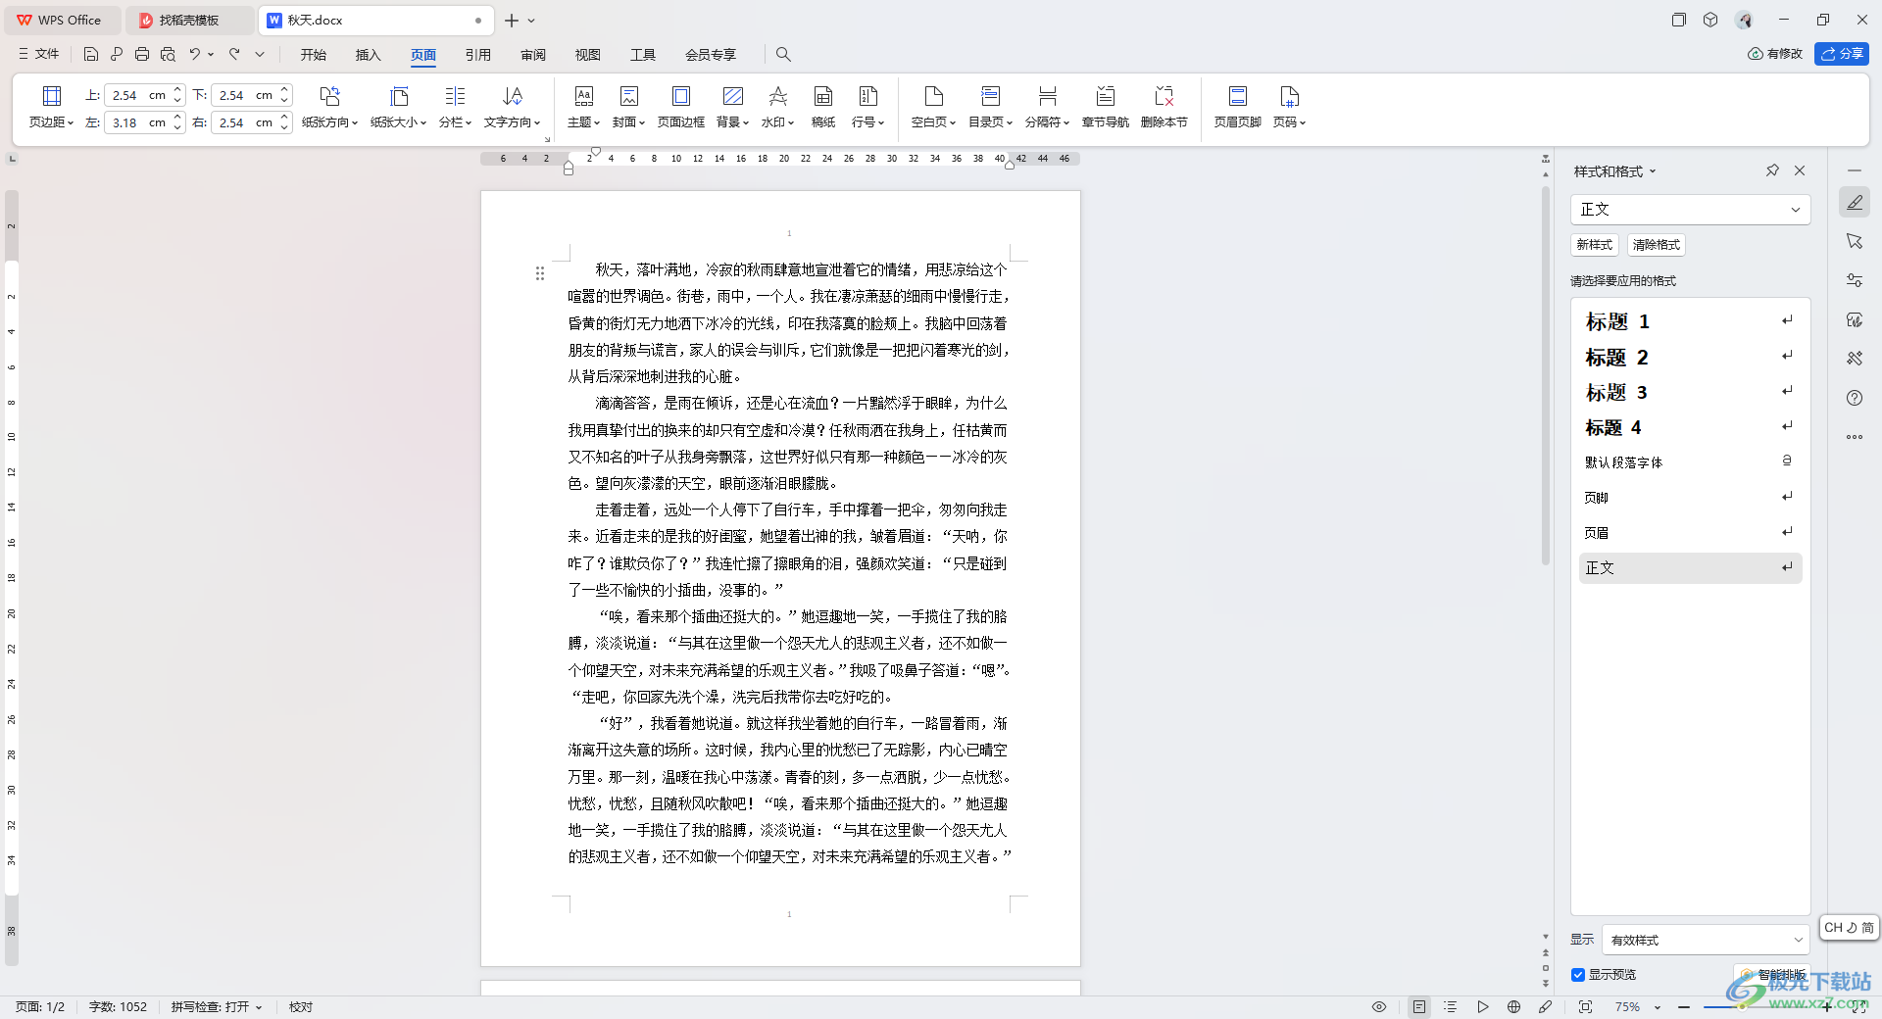Click the Print Preview icon
This screenshot has height=1019, width=1882.
[168, 54]
